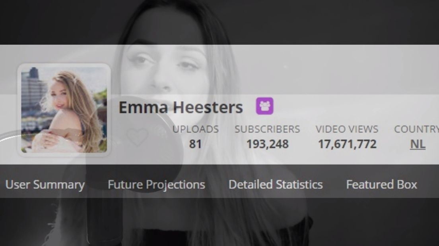
Task: Select the Emma Heesters channel name
Action: point(181,107)
